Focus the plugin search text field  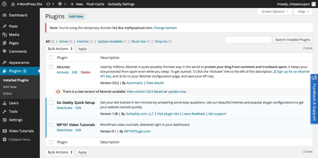pyautogui.click(x=248, y=40)
